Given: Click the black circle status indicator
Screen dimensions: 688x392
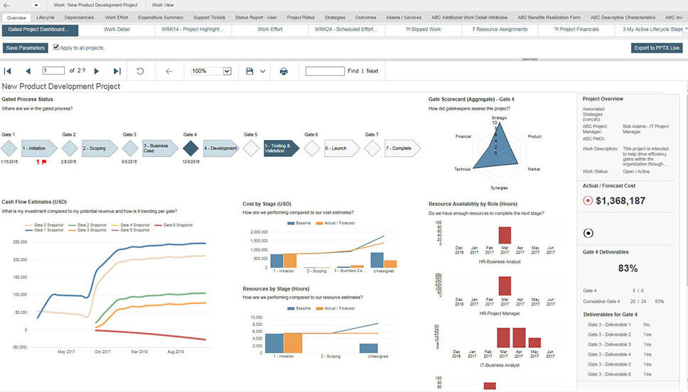Looking at the screenshot, I should click(x=588, y=233).
